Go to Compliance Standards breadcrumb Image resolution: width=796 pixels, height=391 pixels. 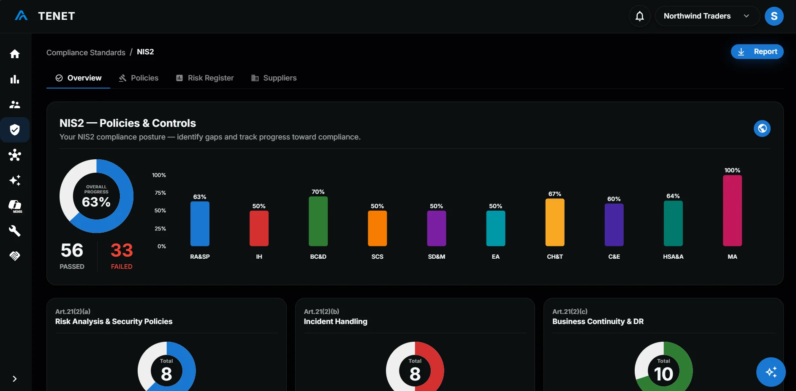[x=86, y=52]
